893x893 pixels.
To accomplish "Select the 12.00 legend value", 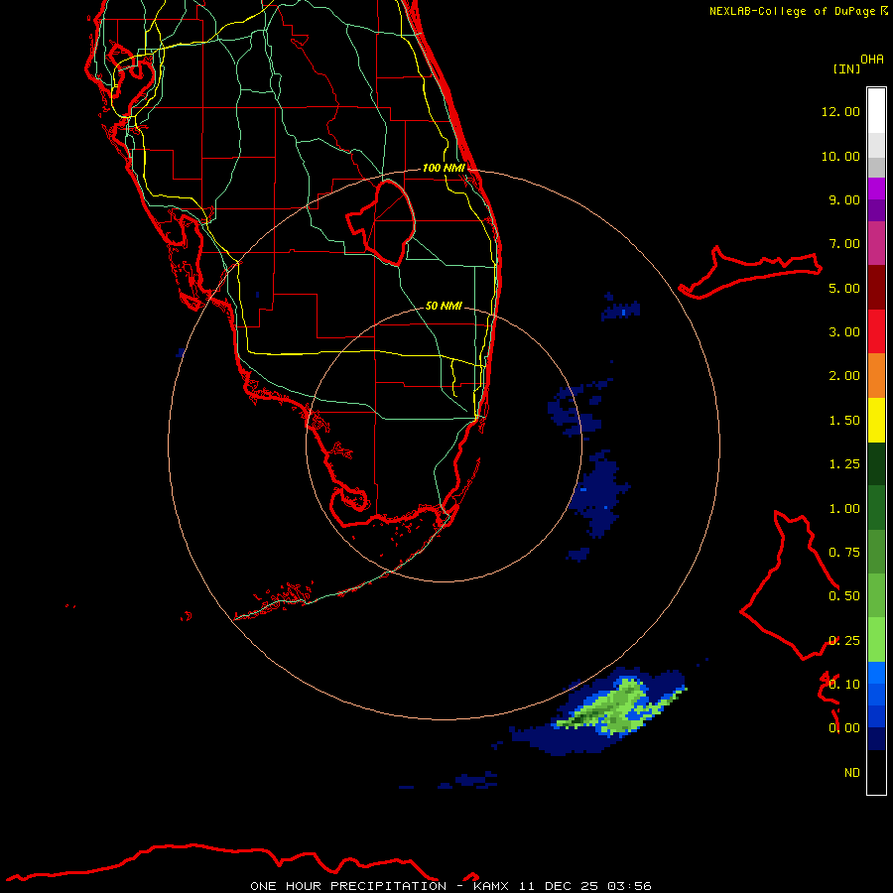I will point(840,111).
